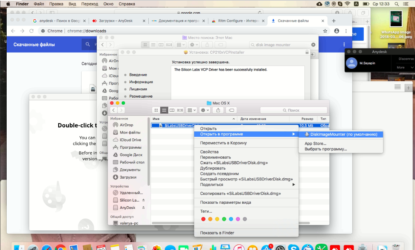Switch to Ritm Configure Chrome tab
The width and height of the screenshot is (415, 250).
tap(238, 21)
